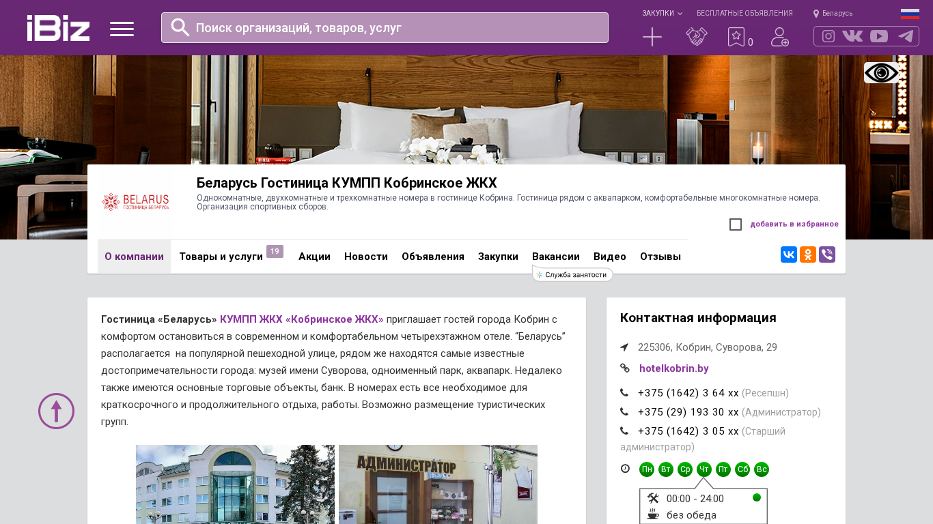Open the hotel building exterior photo
Image resolution: width=933 pixels, height=524 pixels.
click(x=235, y=484)
